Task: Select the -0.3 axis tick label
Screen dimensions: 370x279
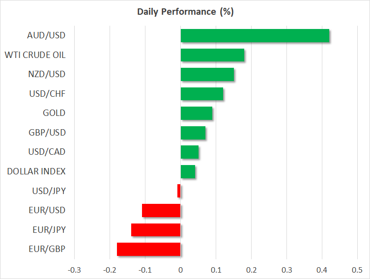Action: tap(74, 270)
